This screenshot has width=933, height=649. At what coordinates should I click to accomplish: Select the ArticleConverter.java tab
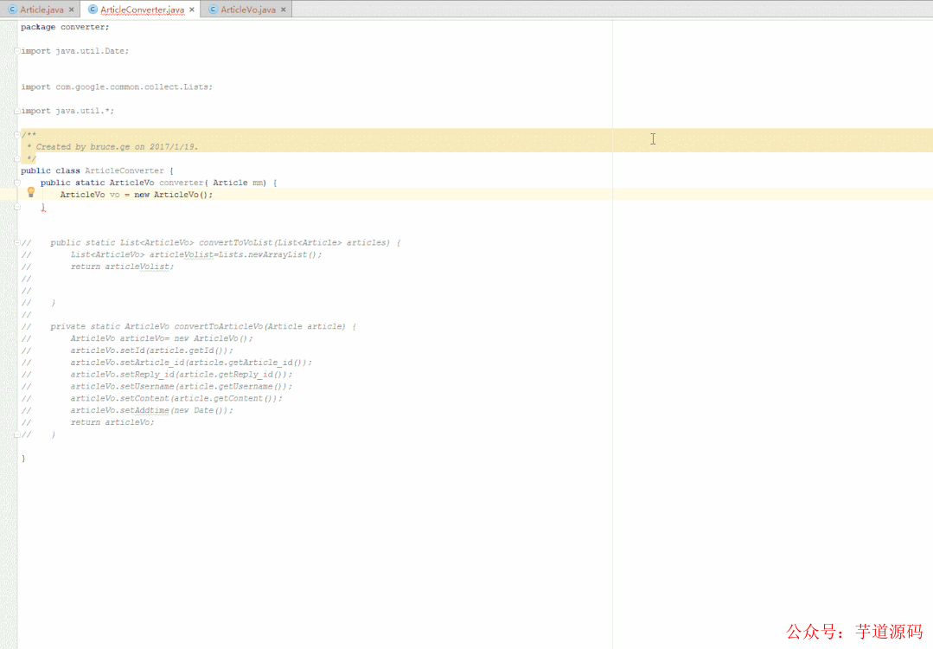[141, 10]
